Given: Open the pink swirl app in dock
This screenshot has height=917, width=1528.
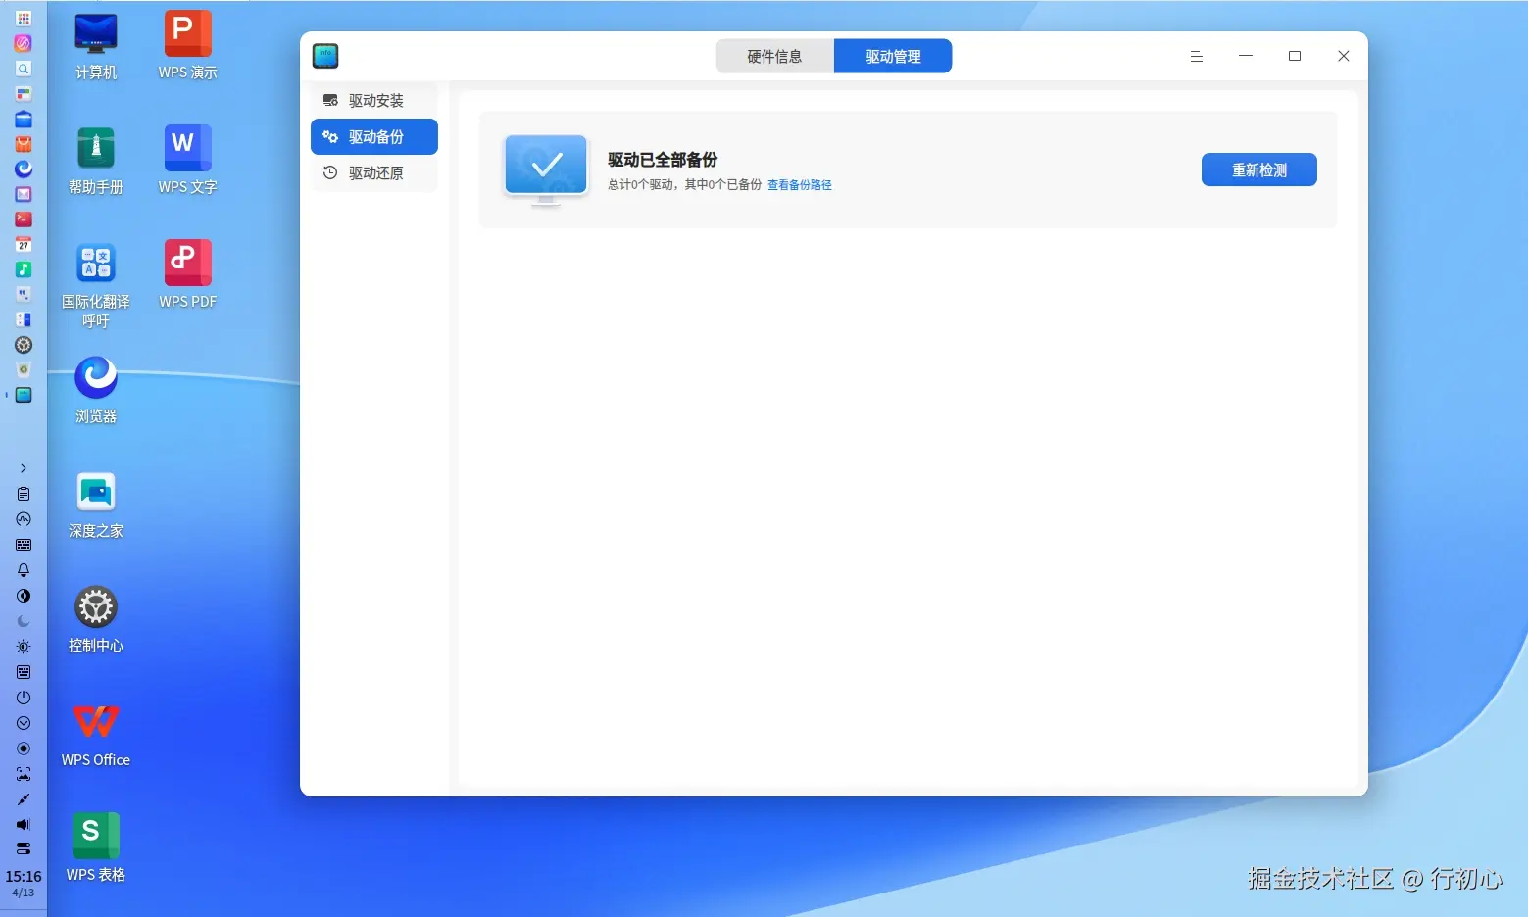Looking at the screenshot, I should click(x=24, y=43).
